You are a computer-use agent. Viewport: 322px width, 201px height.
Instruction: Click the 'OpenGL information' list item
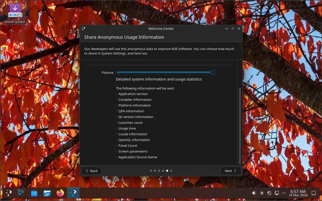134,140
